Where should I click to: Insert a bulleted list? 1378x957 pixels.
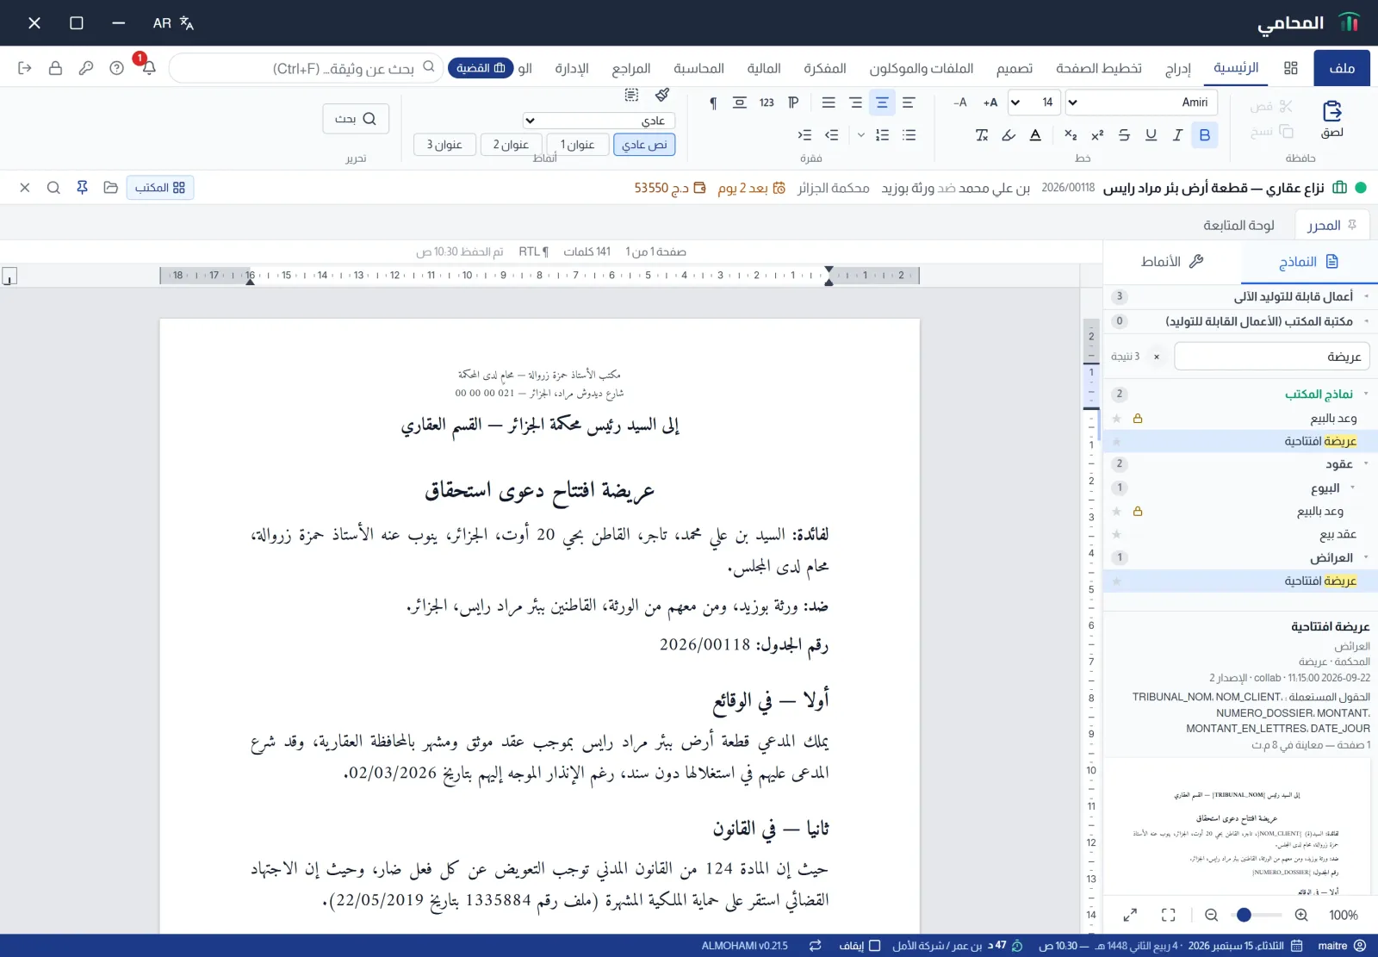point(909,135)
